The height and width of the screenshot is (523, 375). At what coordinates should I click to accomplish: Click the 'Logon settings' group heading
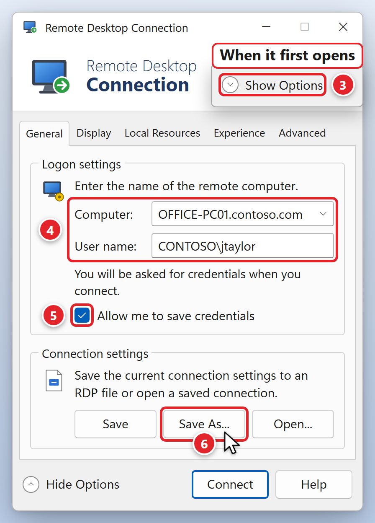pyautogui.click(x=82, y=164)
